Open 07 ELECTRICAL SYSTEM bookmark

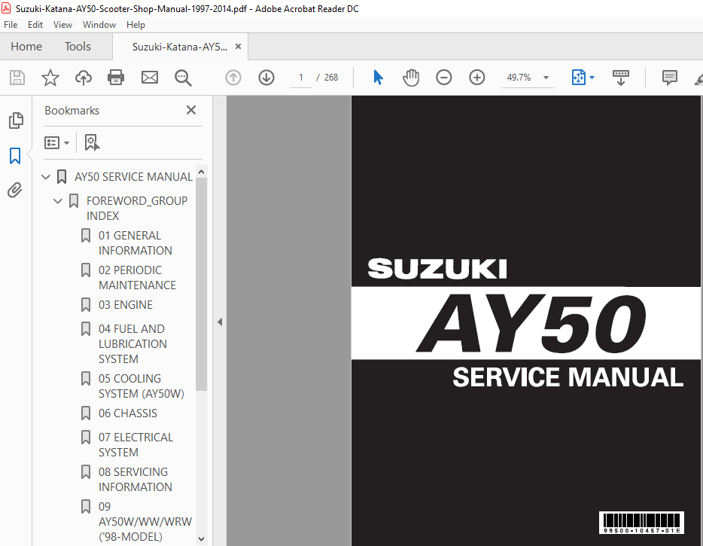coord(135,444)
